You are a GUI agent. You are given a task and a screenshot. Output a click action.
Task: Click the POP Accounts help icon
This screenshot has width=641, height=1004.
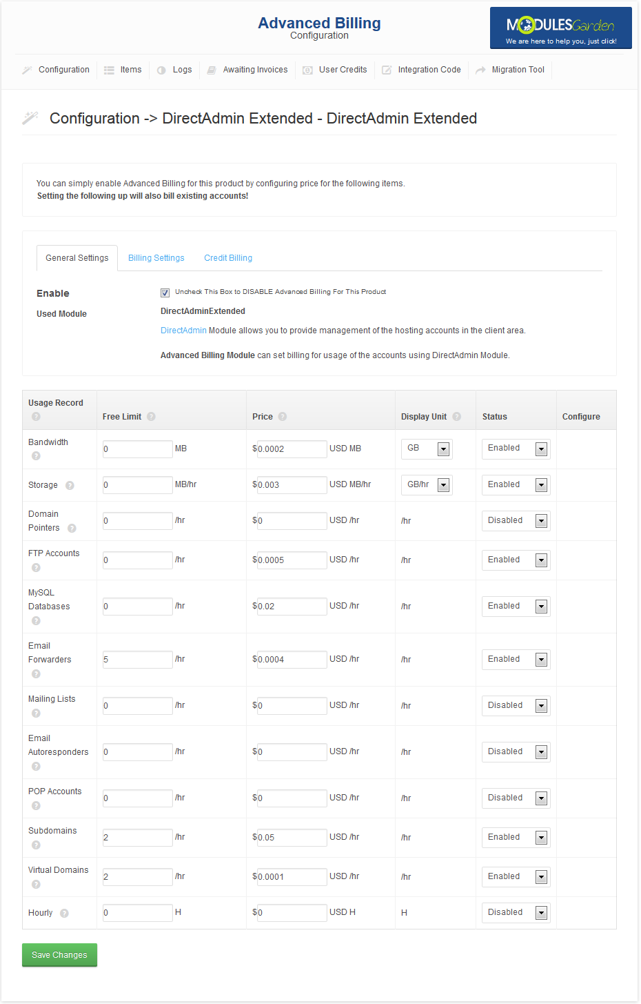[36, 805]
